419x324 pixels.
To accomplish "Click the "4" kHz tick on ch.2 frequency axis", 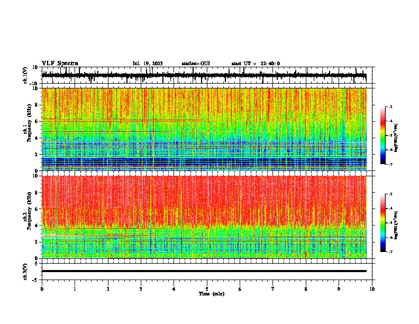I will coord(37,226).
